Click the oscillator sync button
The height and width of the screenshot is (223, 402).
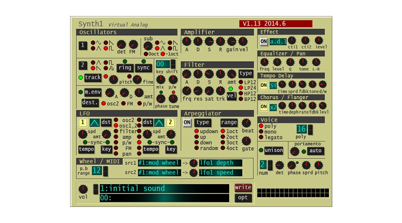pos(143,68)
